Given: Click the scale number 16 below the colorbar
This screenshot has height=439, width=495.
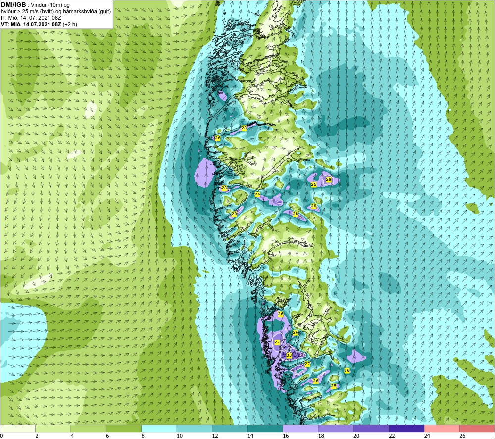Looking at the screenshot, I should (286, 436).
